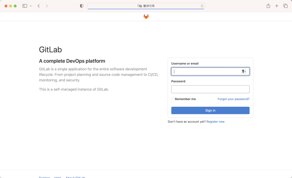Image resolution: width=292 pixels, height=178 pixels.
Task: Open the password autofill key icon
Action: 244,72
